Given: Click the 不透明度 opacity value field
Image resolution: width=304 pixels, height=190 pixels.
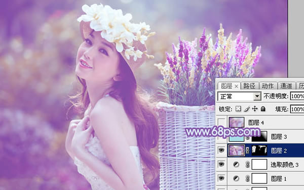Looking at the screenshot, I should tap(297, 96).
